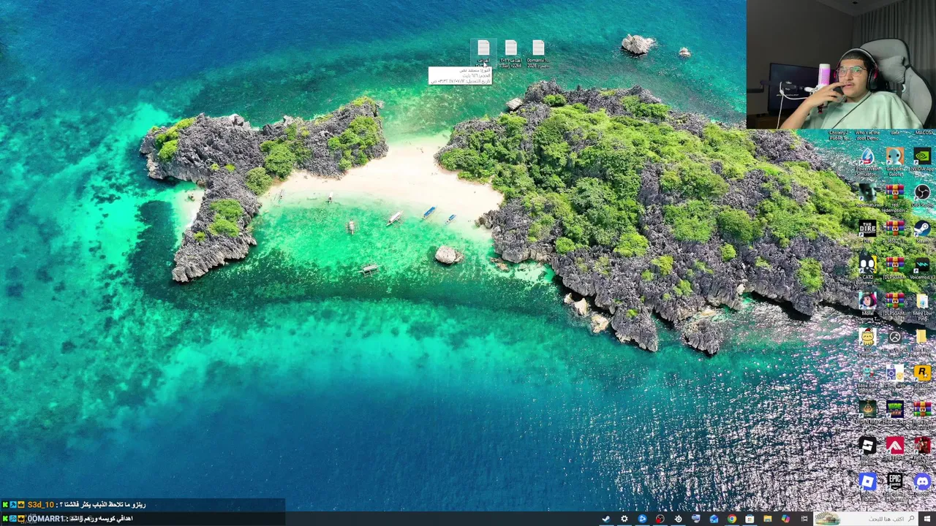Screen dimensions: 936x526
Task: Open the red triangular A-logo app shortcut
Action: 895,446
